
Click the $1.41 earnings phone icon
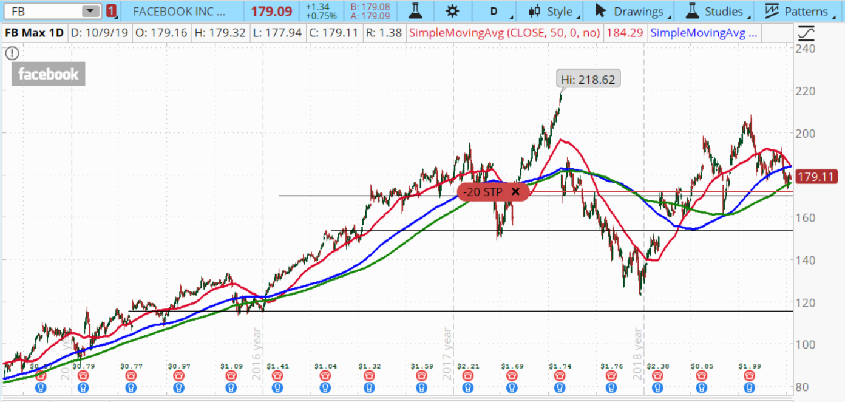tap(278, 376)
